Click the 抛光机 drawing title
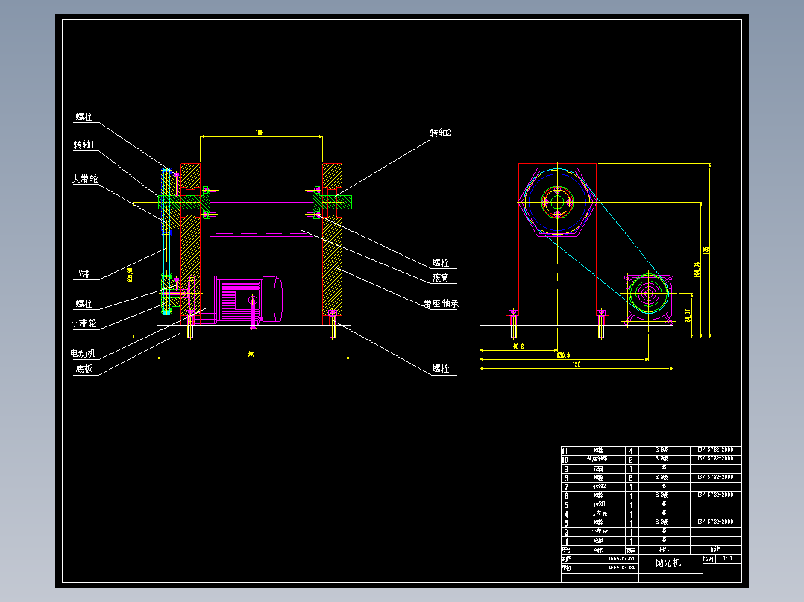 668,563
